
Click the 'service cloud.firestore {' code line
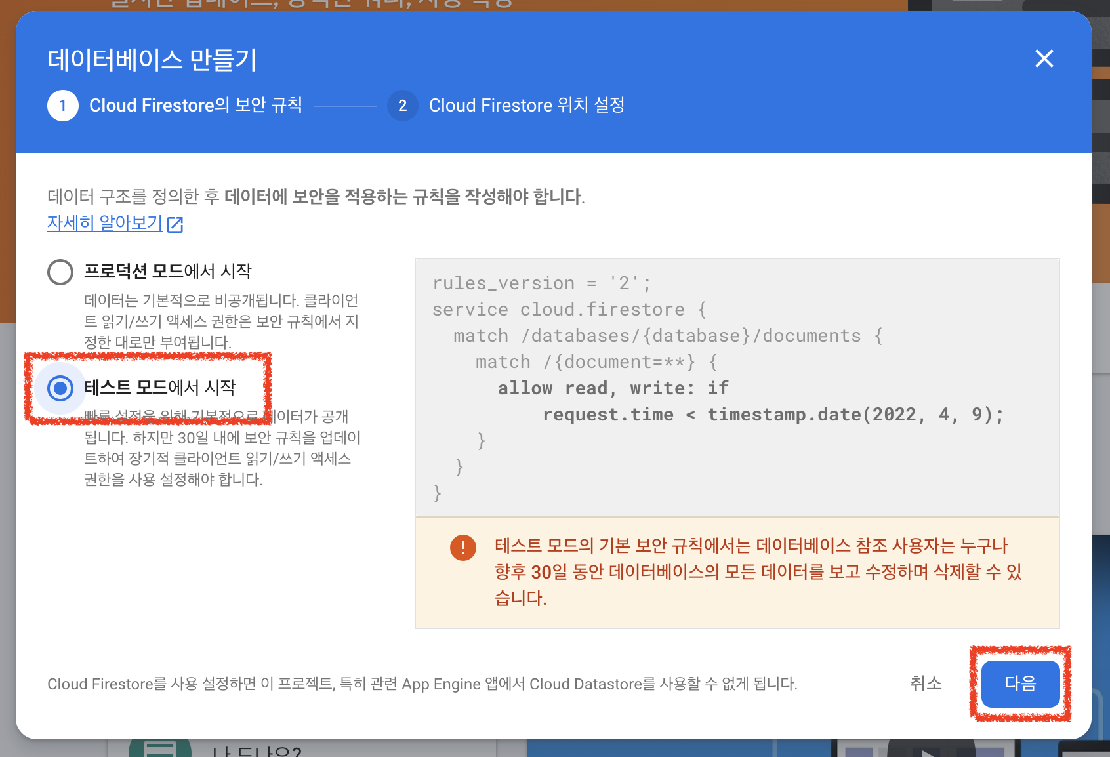click(569, 310)
